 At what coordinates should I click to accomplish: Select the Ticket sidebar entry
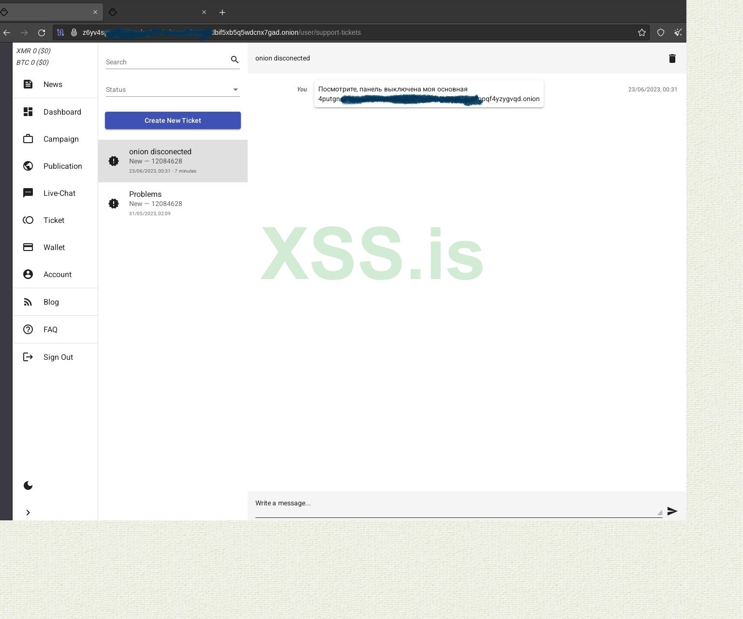coord(55,220)
